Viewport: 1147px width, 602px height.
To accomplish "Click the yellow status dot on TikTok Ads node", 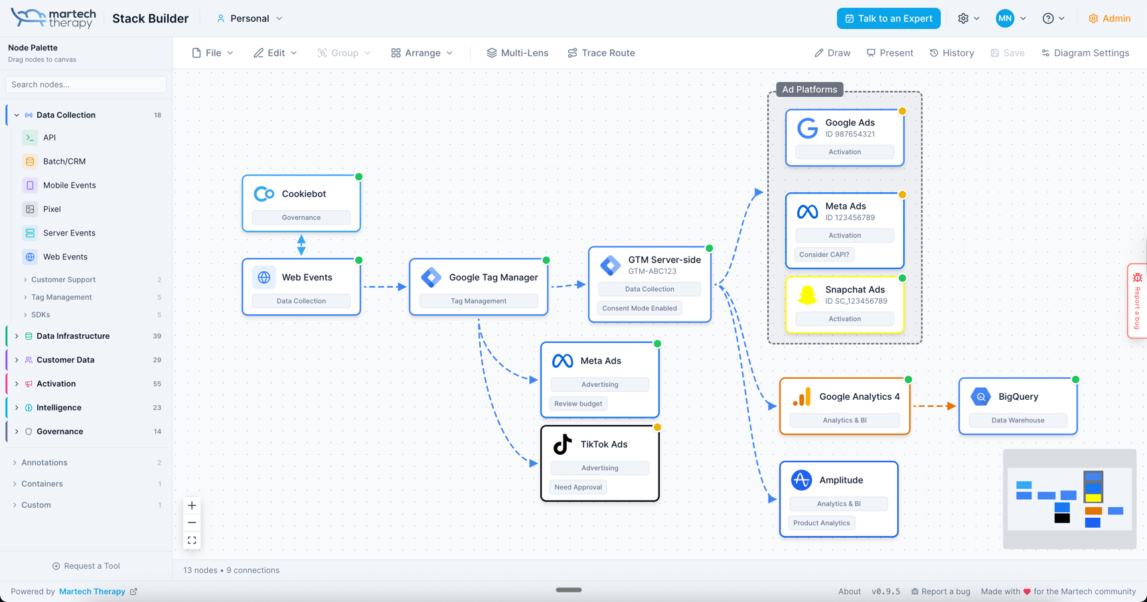I will pyautogui.click(x=657, y=428).
